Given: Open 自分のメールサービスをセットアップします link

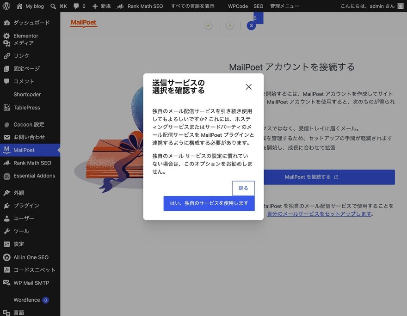Looking at the screenshot, I should click(x=319, y=214).
